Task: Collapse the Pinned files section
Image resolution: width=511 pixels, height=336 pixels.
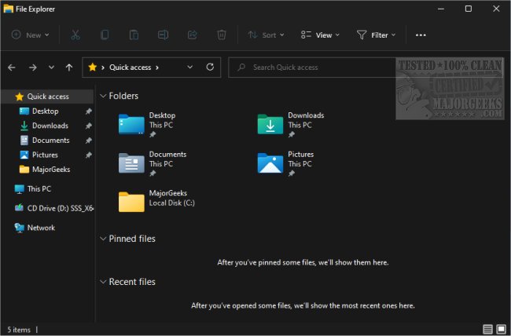Action: pyautogui.click(x=103, y=239)
